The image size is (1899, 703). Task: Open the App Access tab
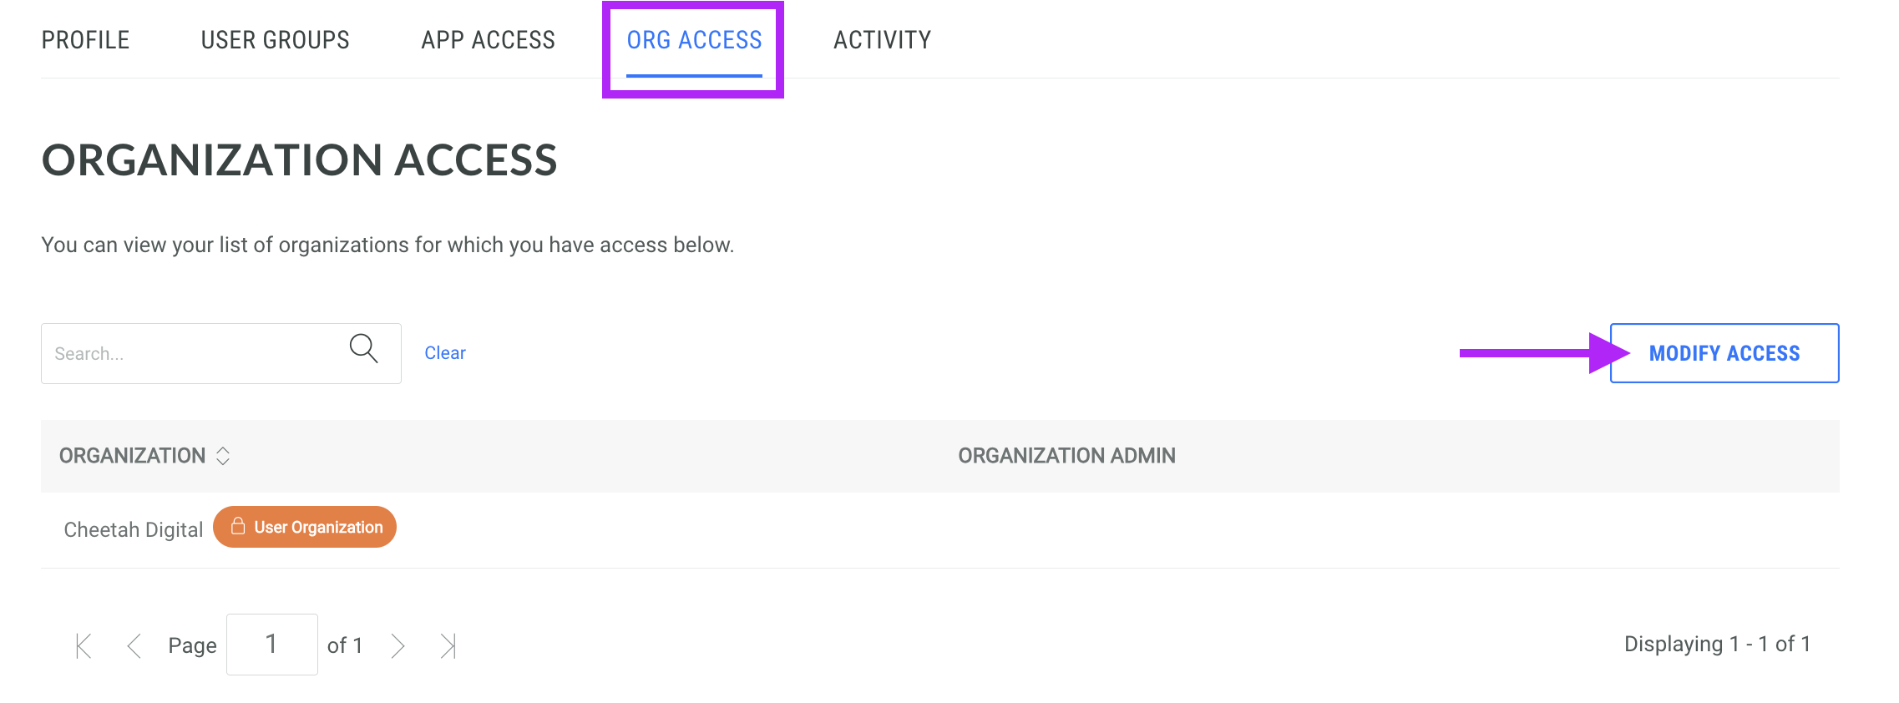(x=488, y=40)
